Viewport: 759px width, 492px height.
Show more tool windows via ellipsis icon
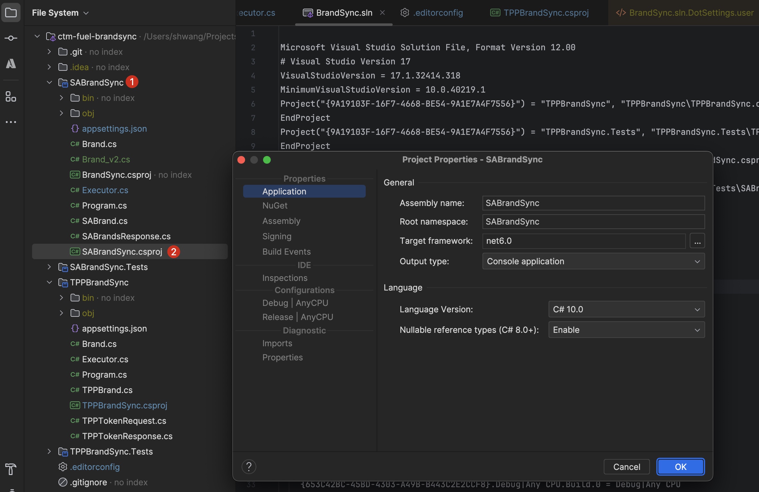pyautogui.click(x=11, y=122)
